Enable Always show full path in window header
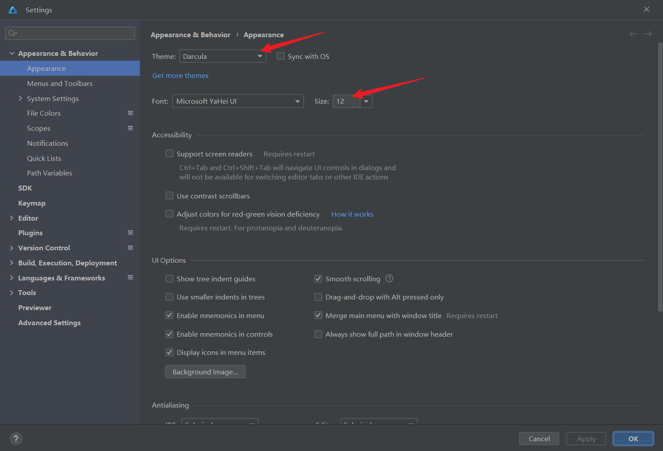 318,334
